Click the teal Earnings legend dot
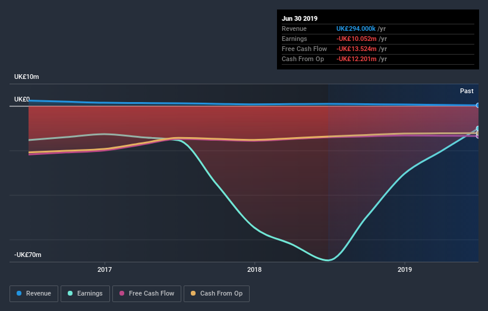This screenshot has width=488, height=311. (x=70, y=293)
